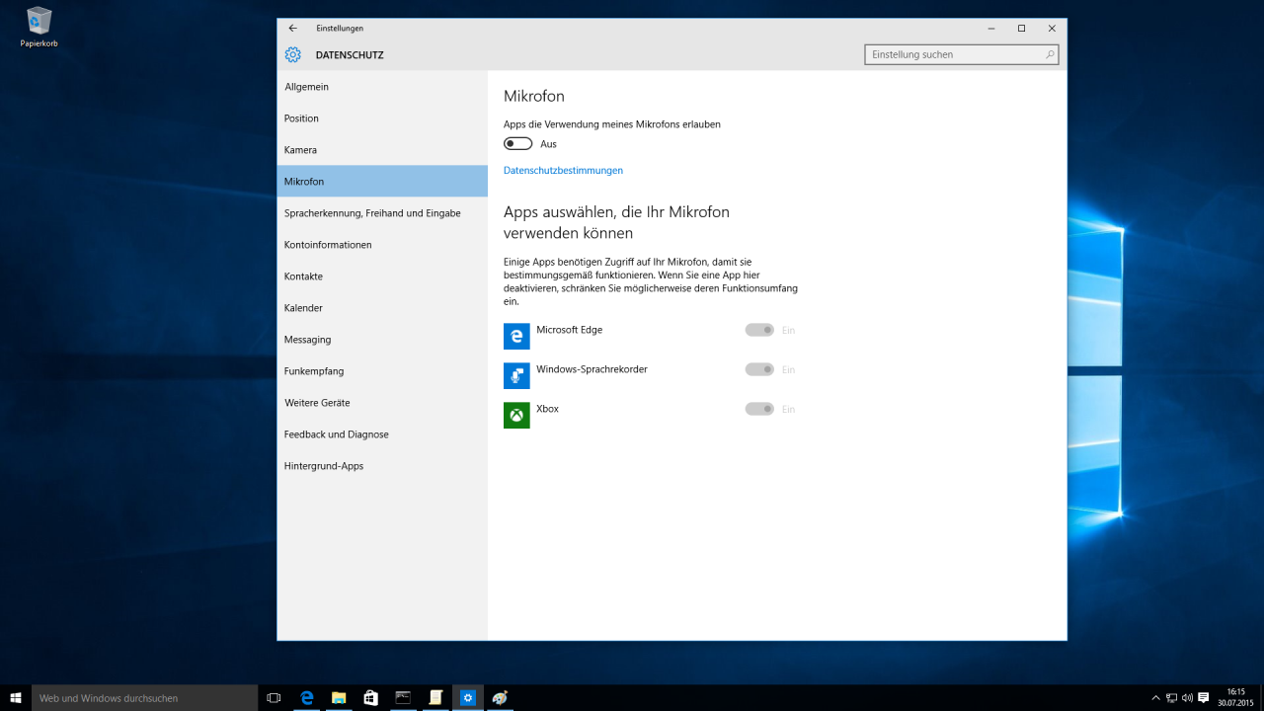Minimize the Einstellungen window
The image size is (1264, 711).
pyautogui.click(x=991, y=29)
